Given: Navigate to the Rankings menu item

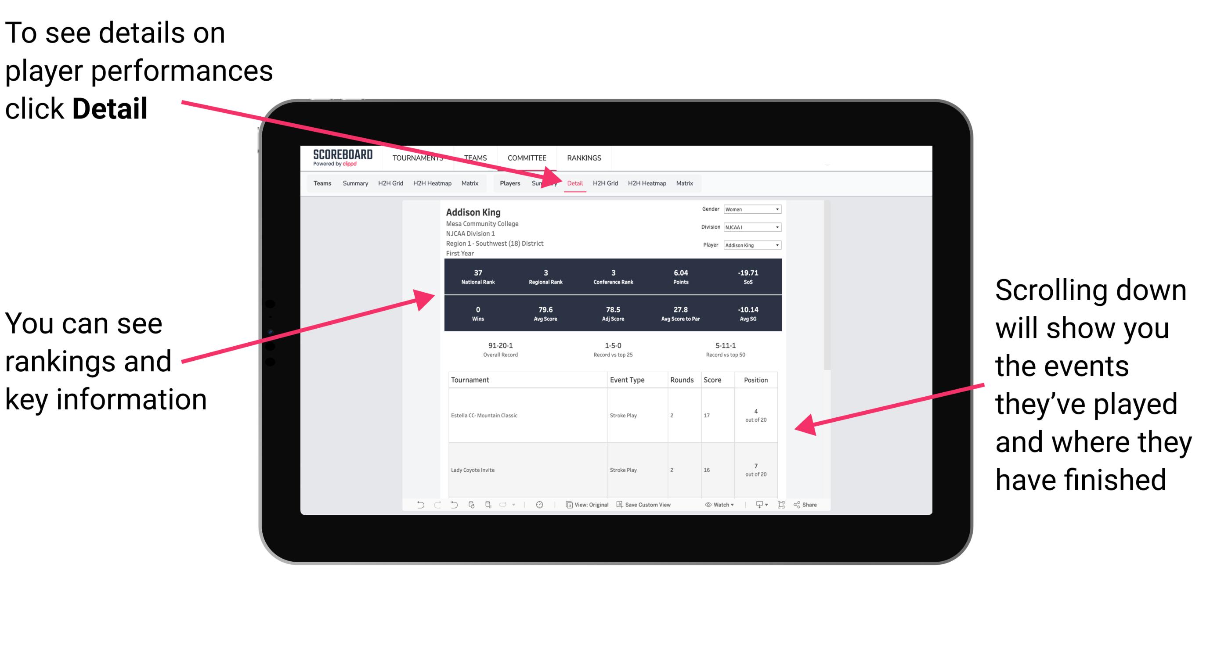Looking at the screenshot, I should (x=583, y=158).
